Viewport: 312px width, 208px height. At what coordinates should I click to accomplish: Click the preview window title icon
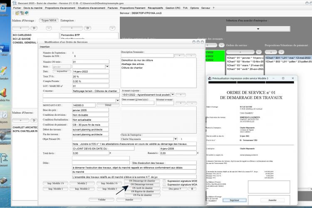click(x=210, y=78)
